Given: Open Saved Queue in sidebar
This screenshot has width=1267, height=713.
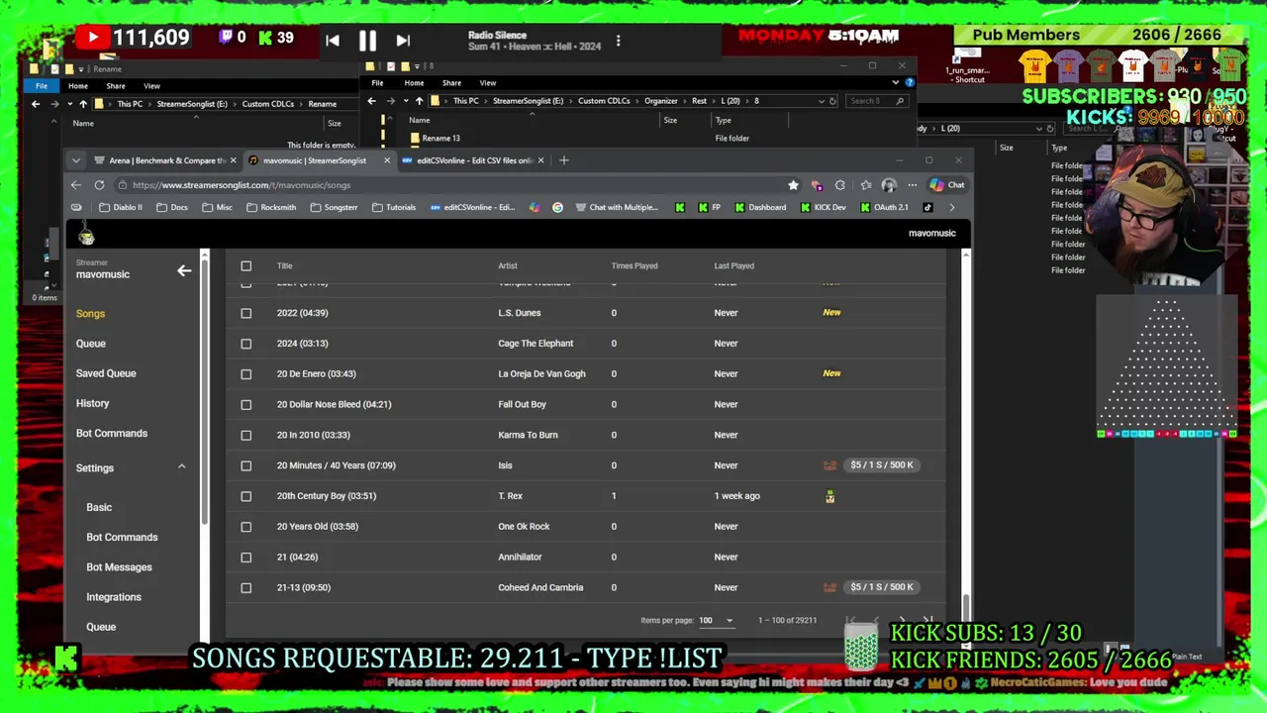Looking at the screenshot, I should (106, 373).
